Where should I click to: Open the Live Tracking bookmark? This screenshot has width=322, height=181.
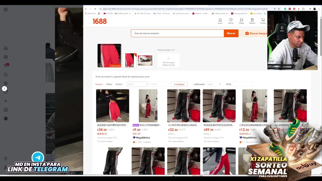[256, 14]
